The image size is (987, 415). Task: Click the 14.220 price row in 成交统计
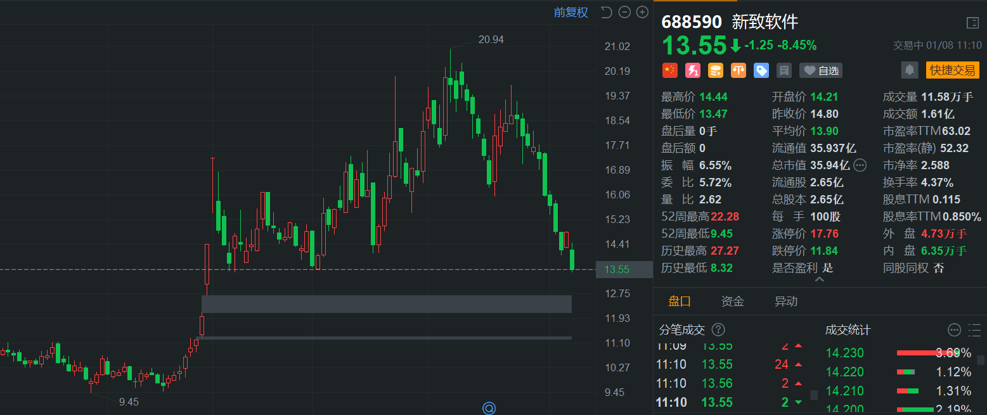click(899, 372)
